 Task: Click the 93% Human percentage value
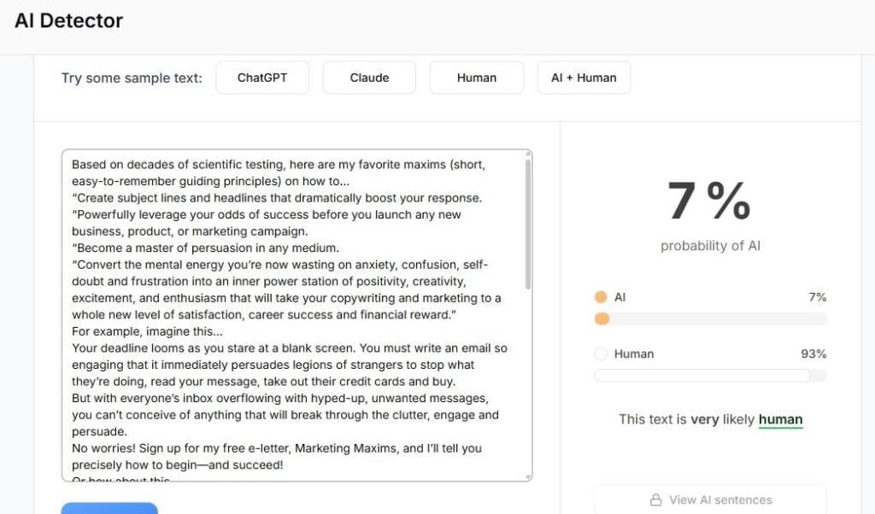813,353
